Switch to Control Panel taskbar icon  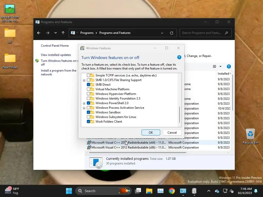pyautogui.click(x=183, y=191)
